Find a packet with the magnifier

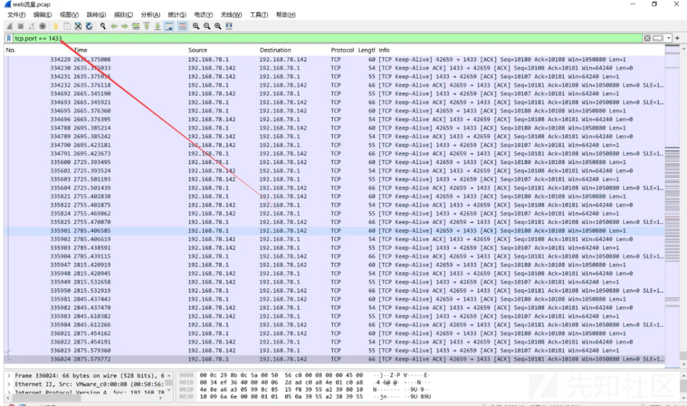tap(103, 26)
